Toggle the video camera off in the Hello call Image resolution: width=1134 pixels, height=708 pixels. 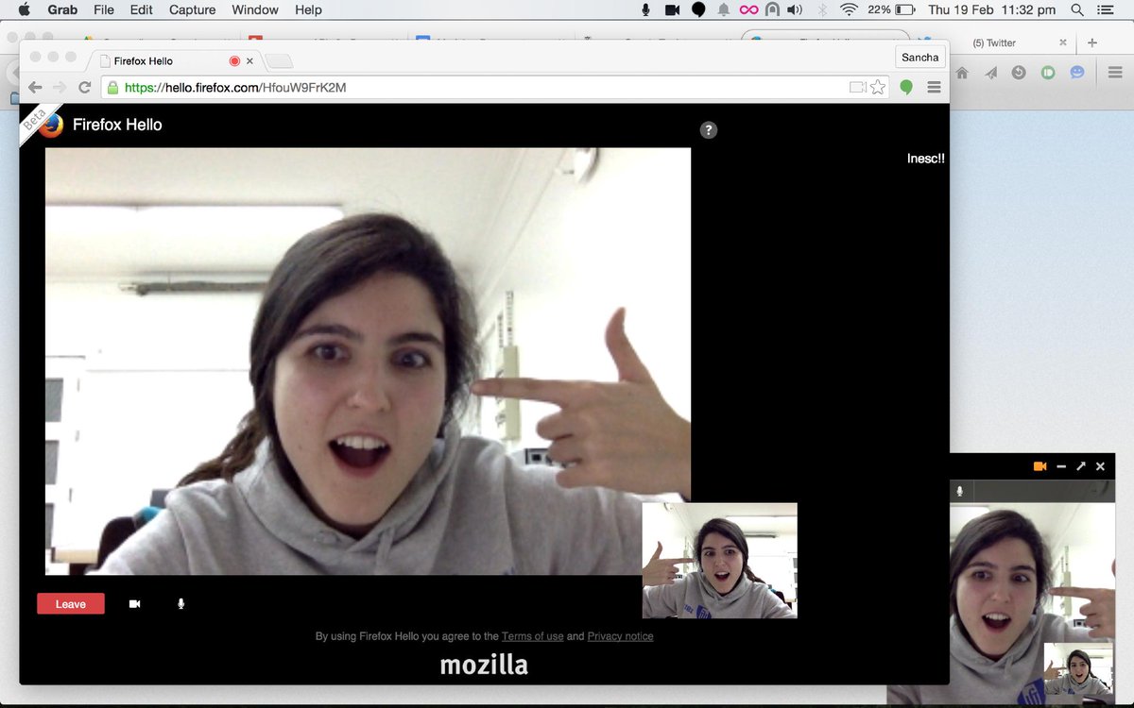click(x=134, y=603)
